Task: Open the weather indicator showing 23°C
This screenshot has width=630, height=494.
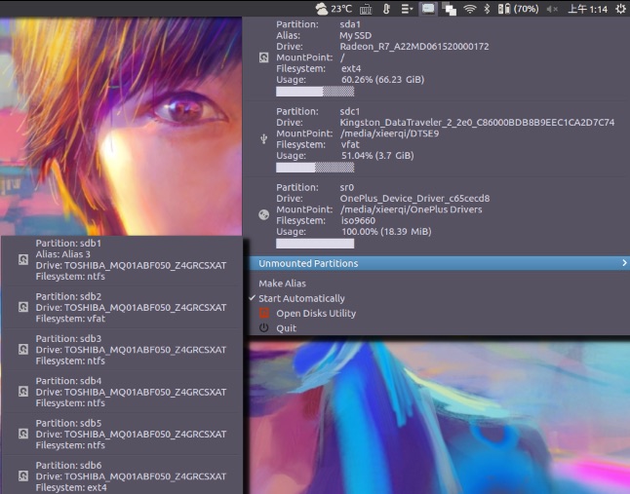Action: pos(334,8)
